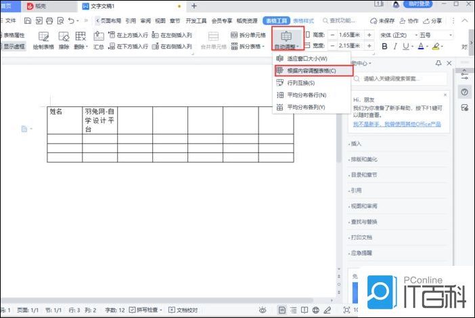Click the 汇总 summary icon
This screenshot has width=475, height=318.
[99, 41]
